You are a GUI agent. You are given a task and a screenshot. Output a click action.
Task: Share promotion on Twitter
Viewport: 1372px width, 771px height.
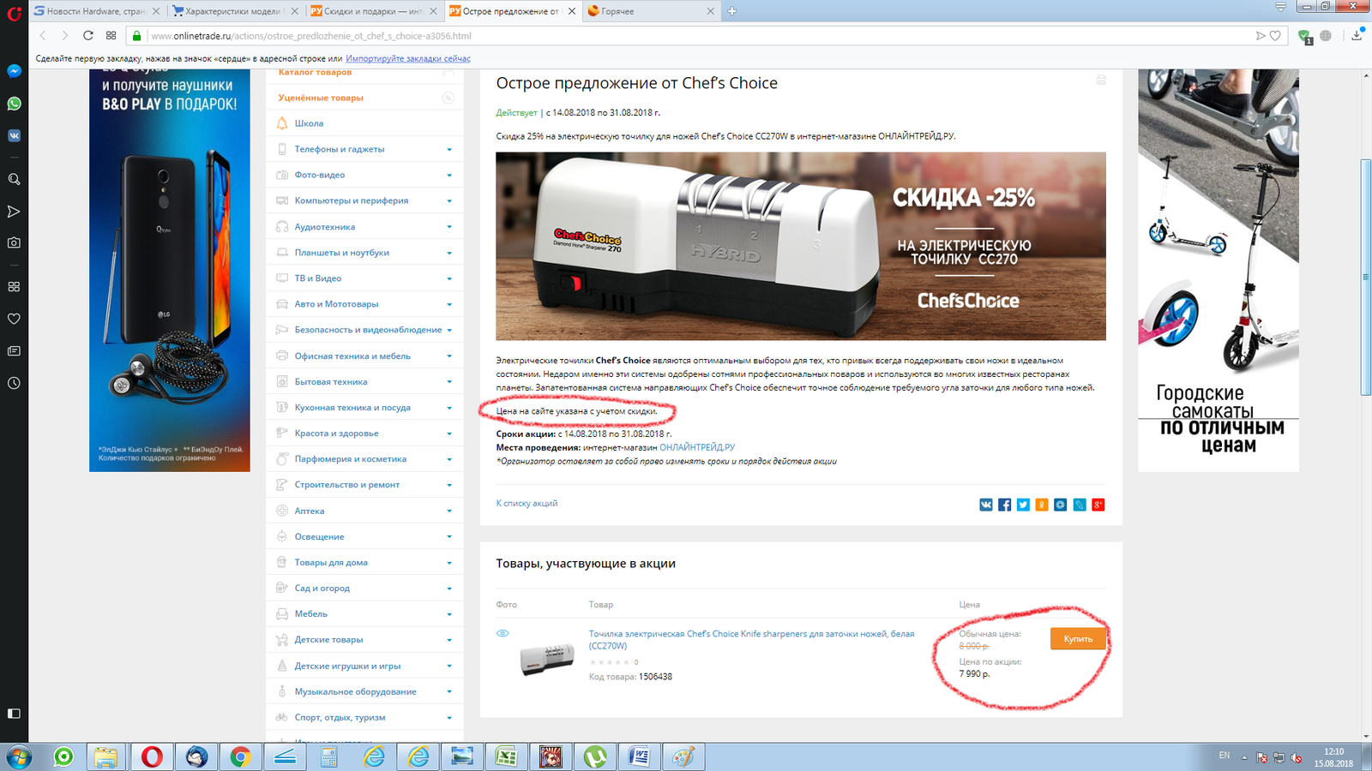pos(1023,505)
